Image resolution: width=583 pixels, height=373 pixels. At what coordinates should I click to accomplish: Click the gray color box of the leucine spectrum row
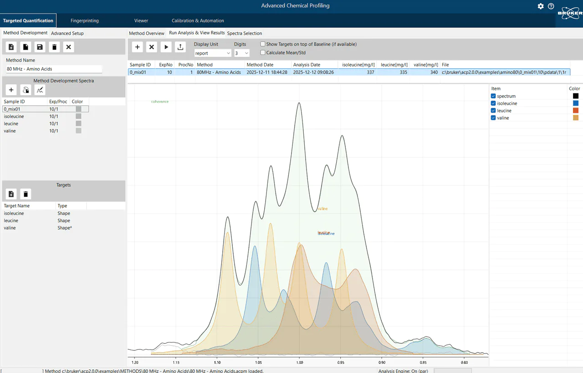[x=79, y=123]
